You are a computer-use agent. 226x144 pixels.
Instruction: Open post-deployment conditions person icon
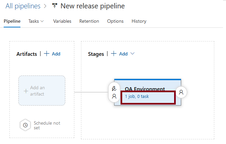pos(181,92)
